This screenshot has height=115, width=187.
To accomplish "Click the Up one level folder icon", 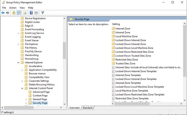I will pyautogui.click(x=14, y=13).
